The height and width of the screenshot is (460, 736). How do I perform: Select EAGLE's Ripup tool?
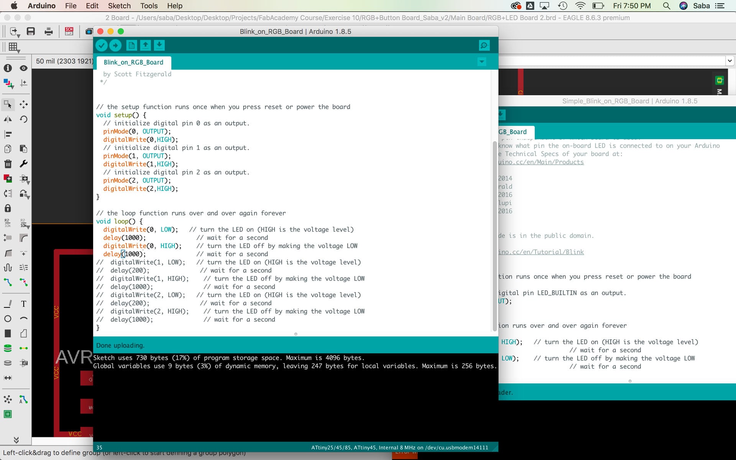click(24, 283)
